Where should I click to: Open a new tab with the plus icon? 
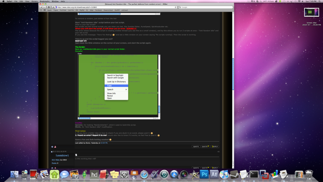coord(53,7)
